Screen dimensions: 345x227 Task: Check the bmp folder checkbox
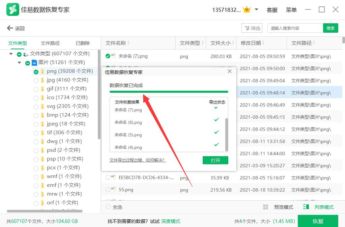pyautogui.click(x=36, y=116)
